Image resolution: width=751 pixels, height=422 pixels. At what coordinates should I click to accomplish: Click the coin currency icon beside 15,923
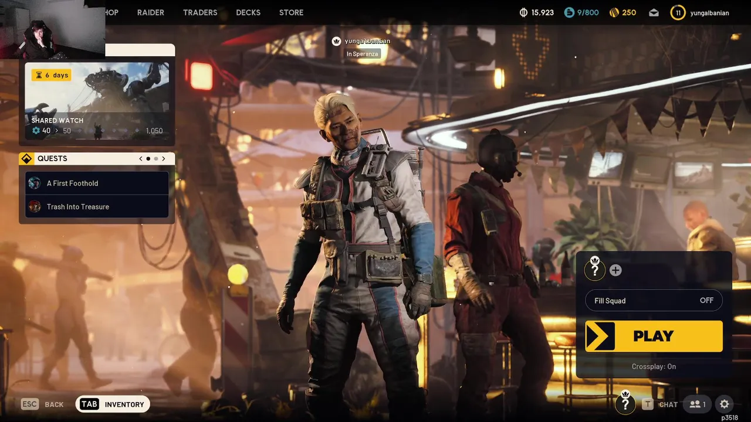click(524, 12)
